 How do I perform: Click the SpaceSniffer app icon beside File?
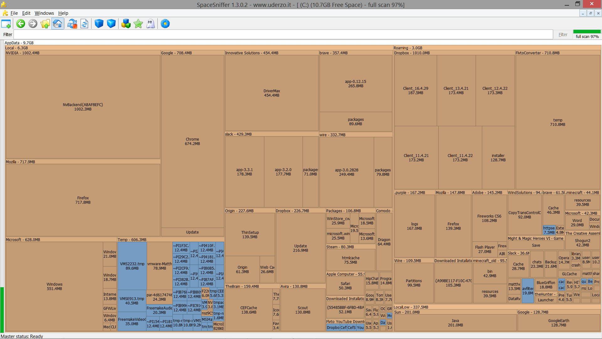tap(5, 13)
